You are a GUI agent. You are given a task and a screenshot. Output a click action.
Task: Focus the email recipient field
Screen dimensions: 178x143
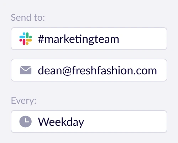coord(89,70)
